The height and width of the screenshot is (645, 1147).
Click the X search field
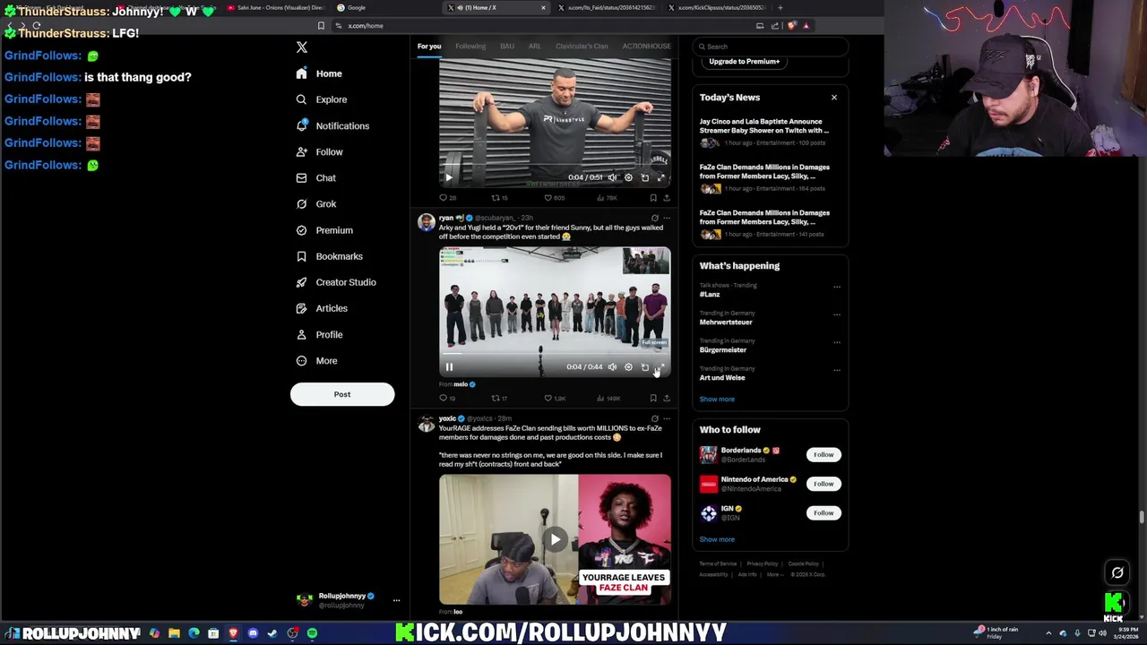(x=770, y=47)
